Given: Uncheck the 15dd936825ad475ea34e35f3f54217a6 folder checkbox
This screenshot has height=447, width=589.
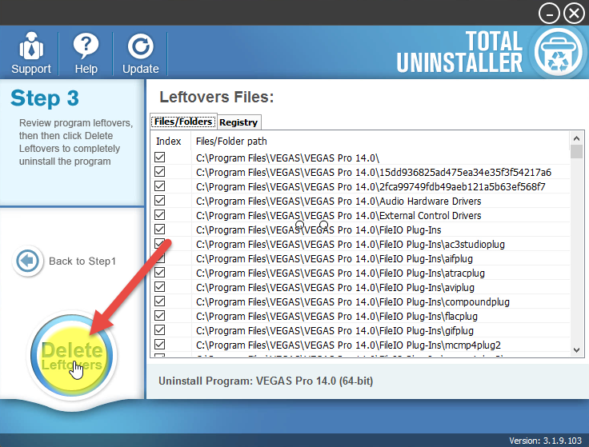Looking at the screenshot, I should [x=159, y=171].
